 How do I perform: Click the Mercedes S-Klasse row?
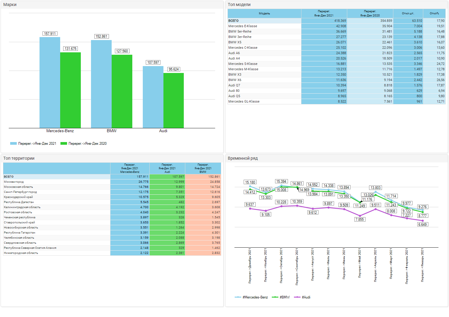(336, 64)
